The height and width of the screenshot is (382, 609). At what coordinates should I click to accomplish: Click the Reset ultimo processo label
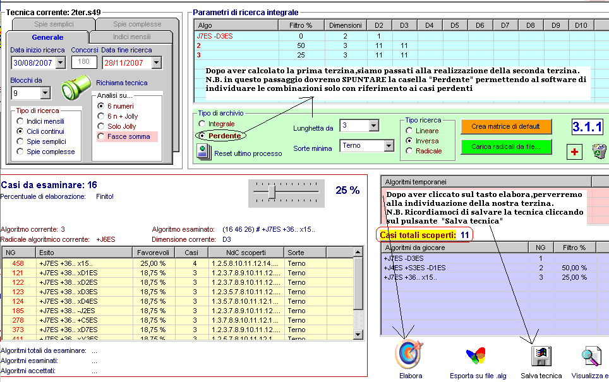(248, 153)
